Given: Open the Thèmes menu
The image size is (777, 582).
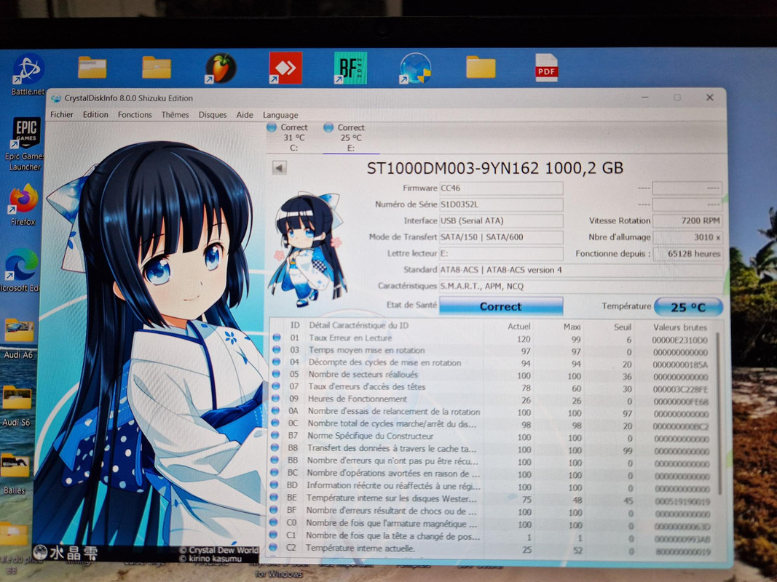Looking at the screenshot, I should click(x=175, y=114).
